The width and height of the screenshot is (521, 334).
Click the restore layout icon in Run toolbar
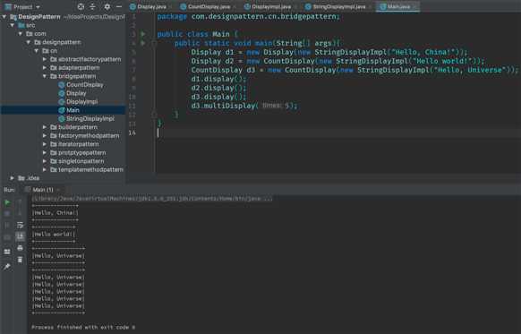coord(7,252)
